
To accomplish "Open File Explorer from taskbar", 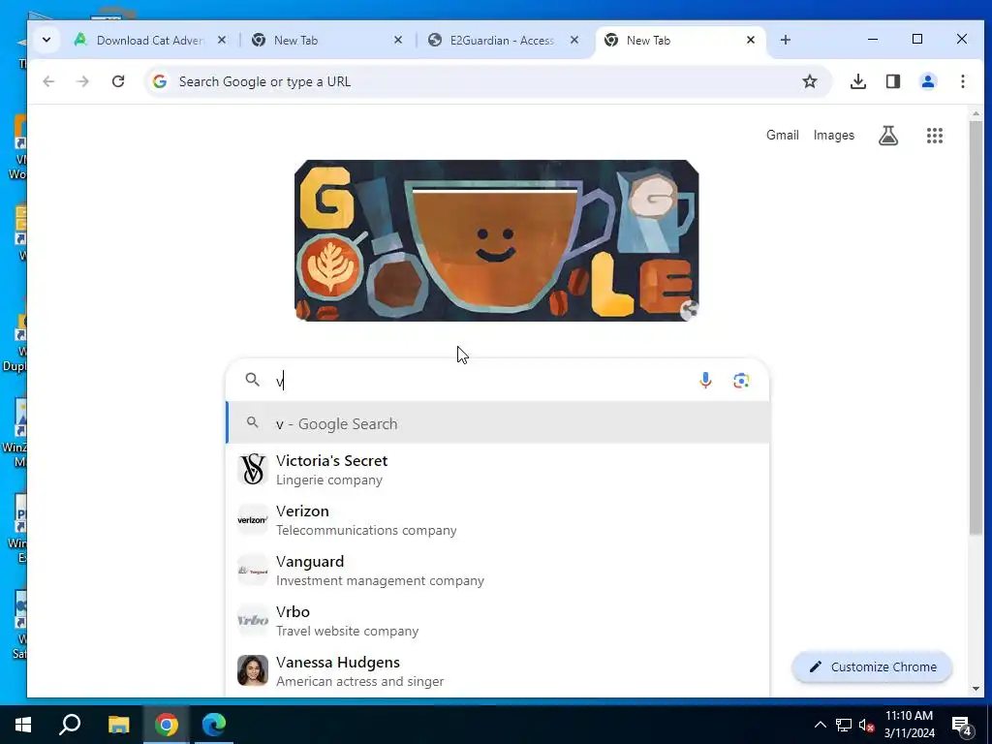I will pyautogui.click(x=118, y=725).
